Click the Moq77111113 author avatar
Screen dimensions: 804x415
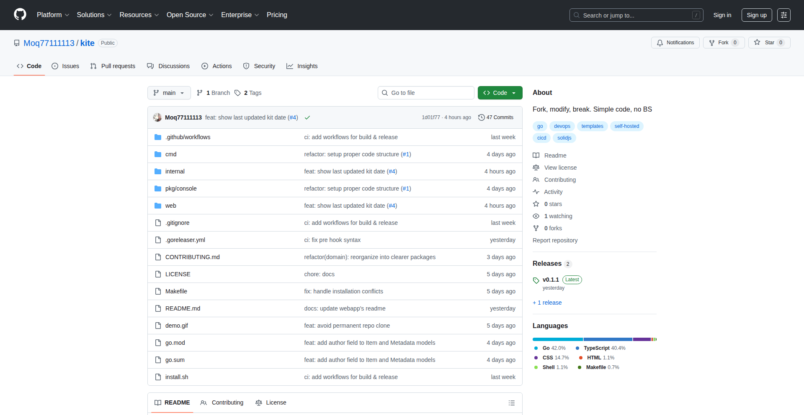[157, 117]
